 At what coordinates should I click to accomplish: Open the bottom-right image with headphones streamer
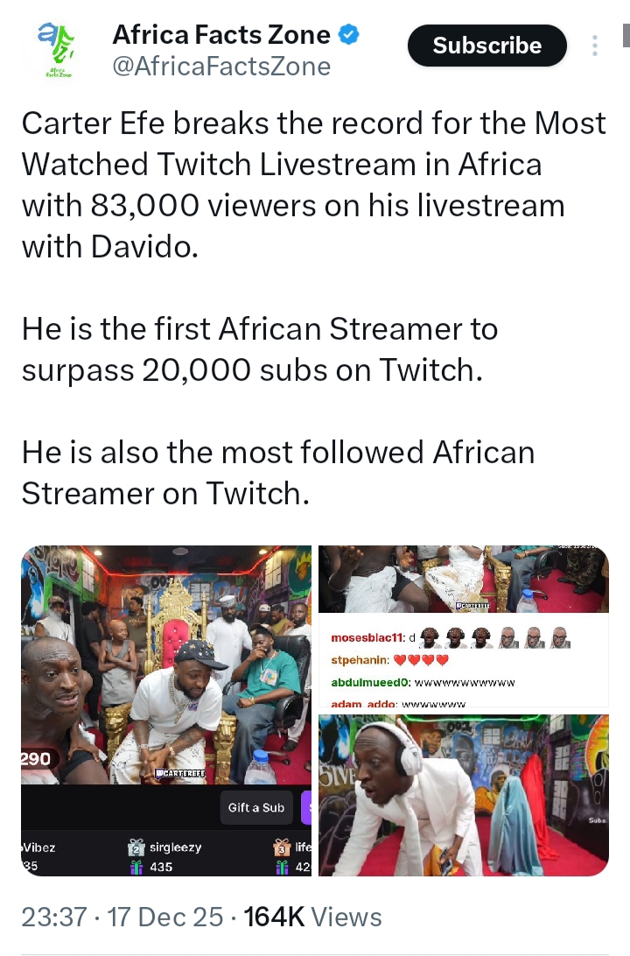coord(463,795)
